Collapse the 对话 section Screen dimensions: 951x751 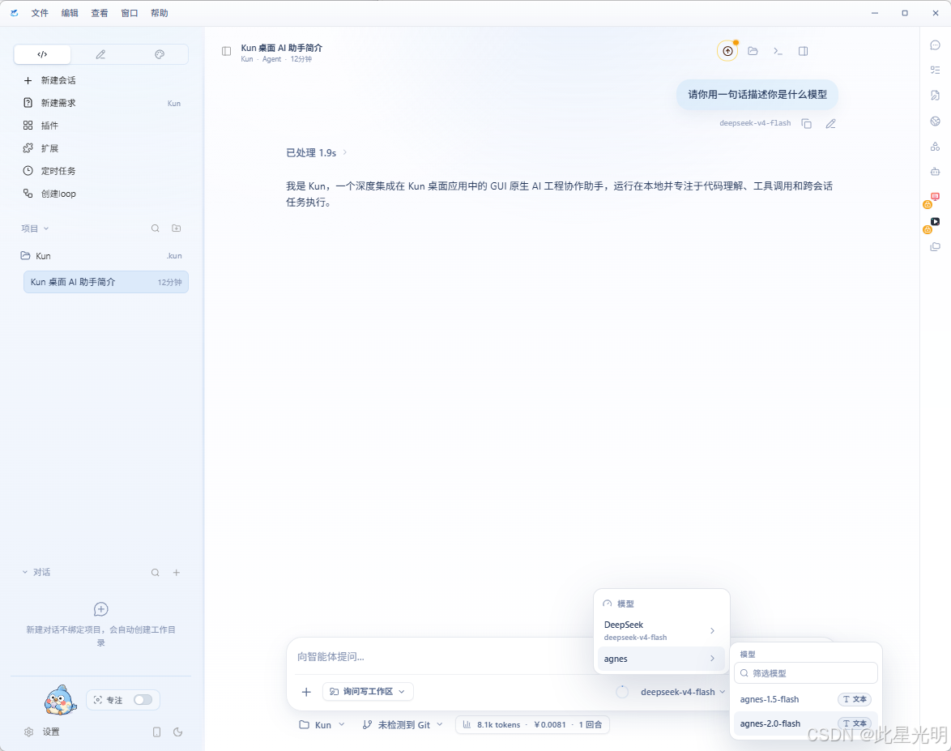[36, 573]
